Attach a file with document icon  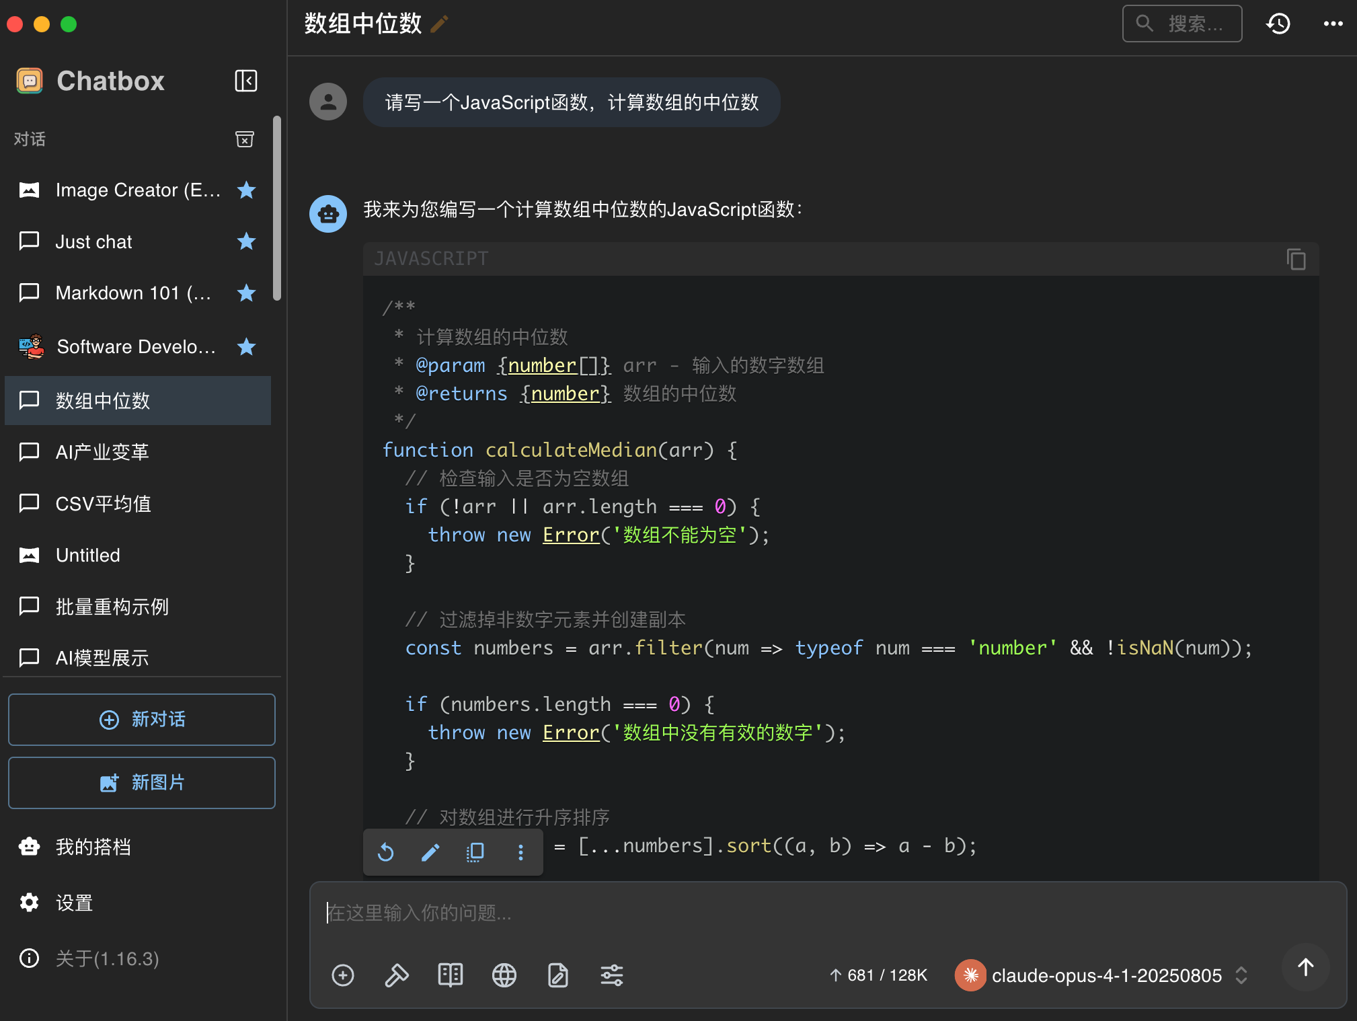coord(558,975)
